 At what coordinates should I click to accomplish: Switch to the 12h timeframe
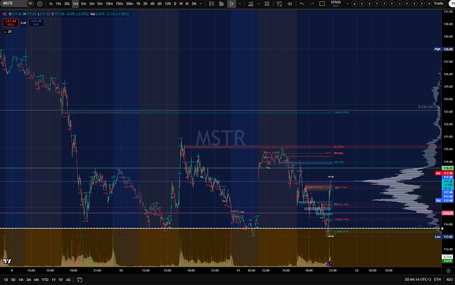pos(167,4)
